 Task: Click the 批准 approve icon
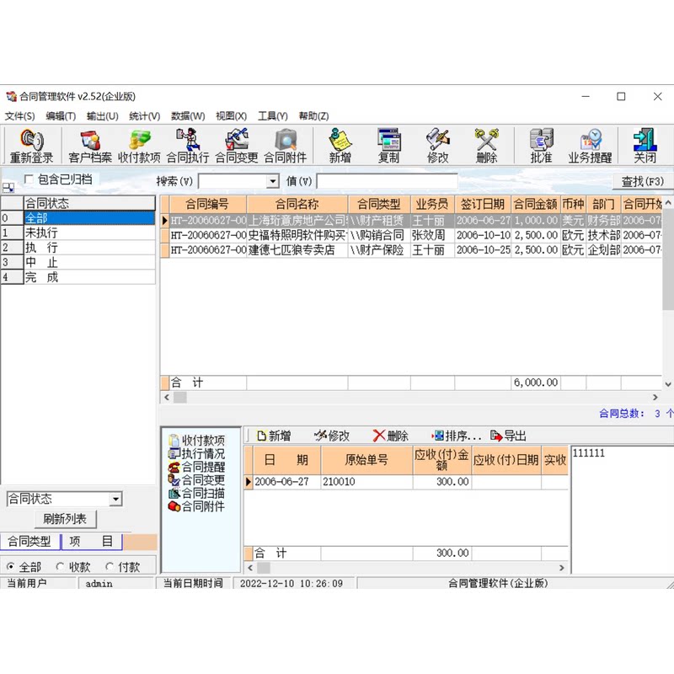(x=541, y=146)
